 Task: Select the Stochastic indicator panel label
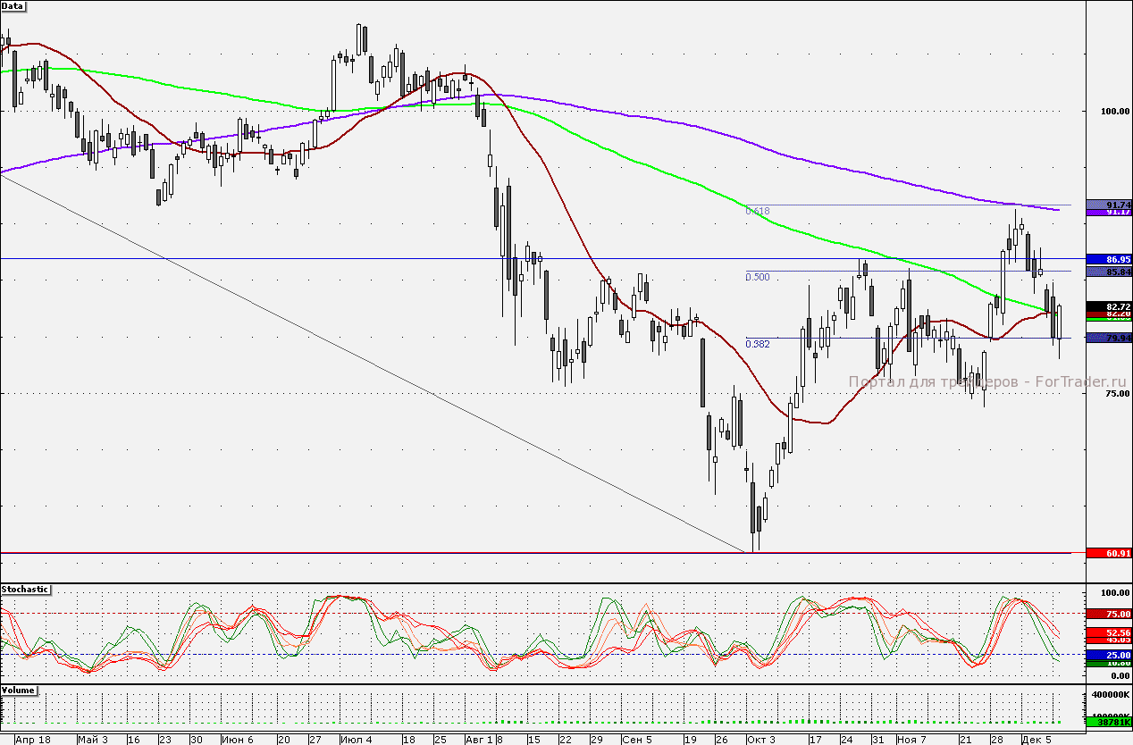[x=26, y=590]
